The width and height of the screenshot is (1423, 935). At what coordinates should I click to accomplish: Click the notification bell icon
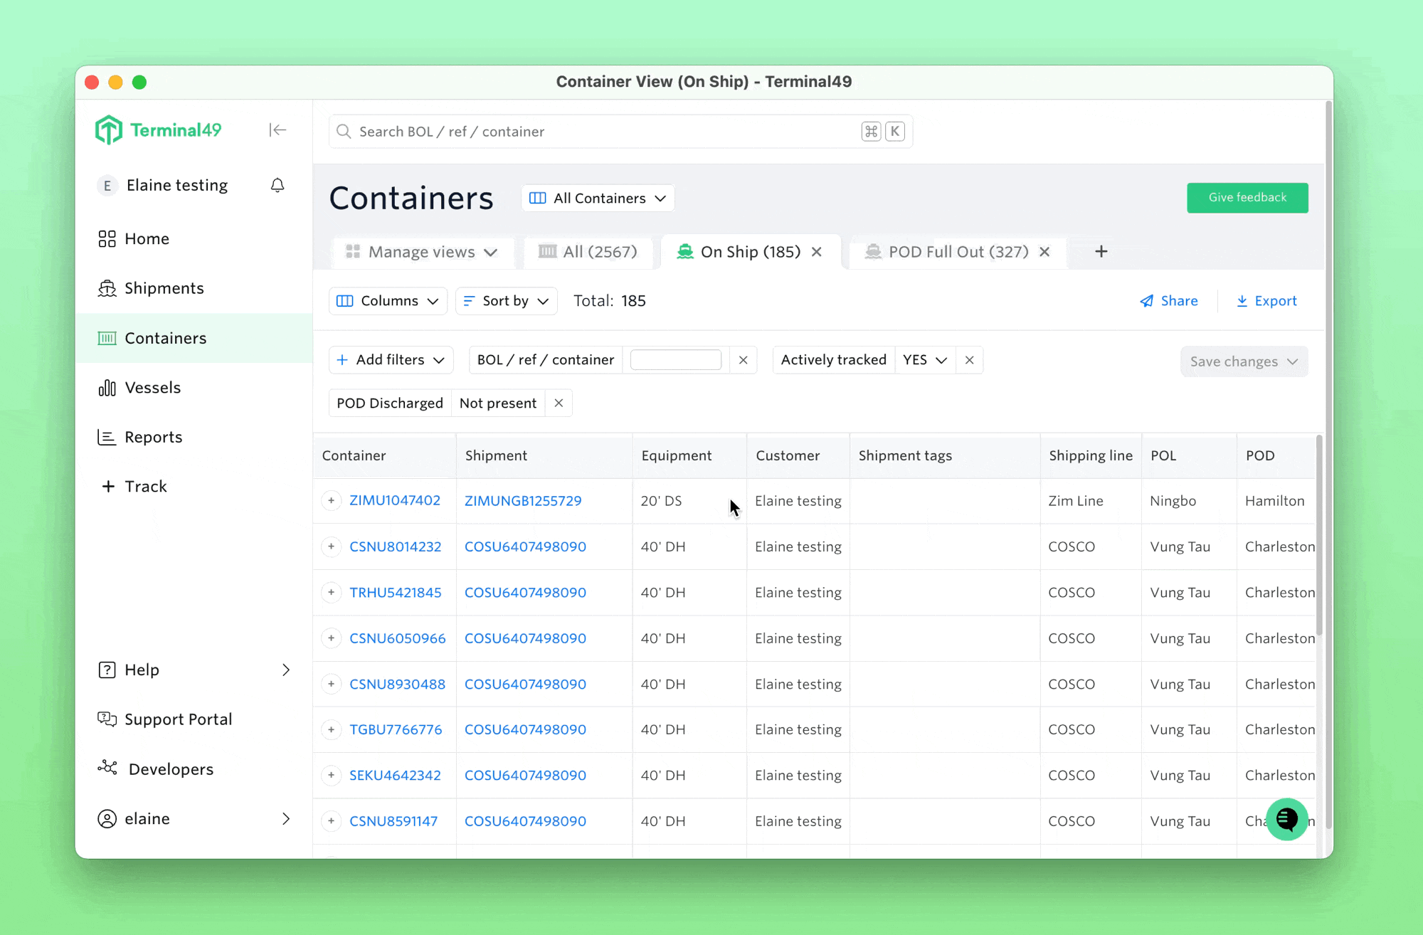click(277, 185)
